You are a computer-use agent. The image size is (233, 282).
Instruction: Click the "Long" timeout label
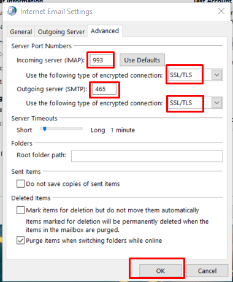coord(98,130)
